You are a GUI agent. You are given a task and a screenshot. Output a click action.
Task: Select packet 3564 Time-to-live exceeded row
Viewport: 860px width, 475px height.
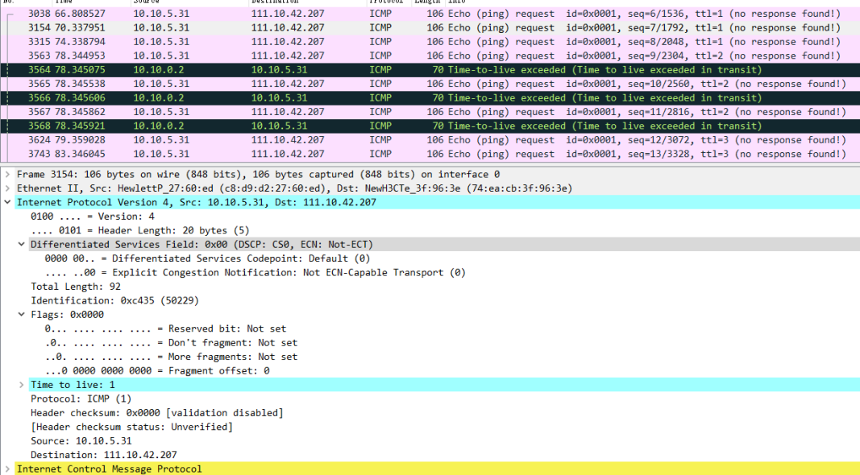point(430,69)
